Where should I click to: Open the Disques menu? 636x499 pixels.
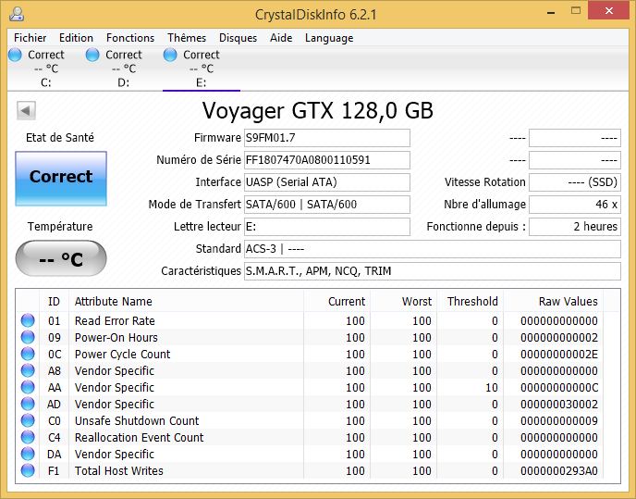tap(238, 38)
